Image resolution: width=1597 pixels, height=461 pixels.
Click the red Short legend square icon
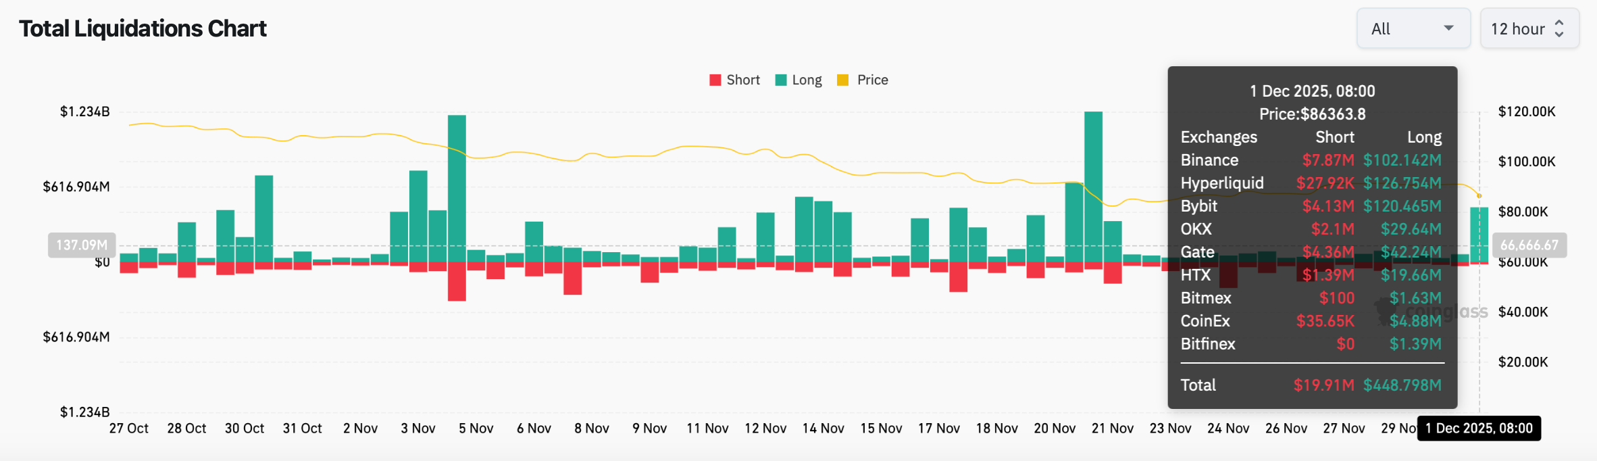(x=714, y=79)
